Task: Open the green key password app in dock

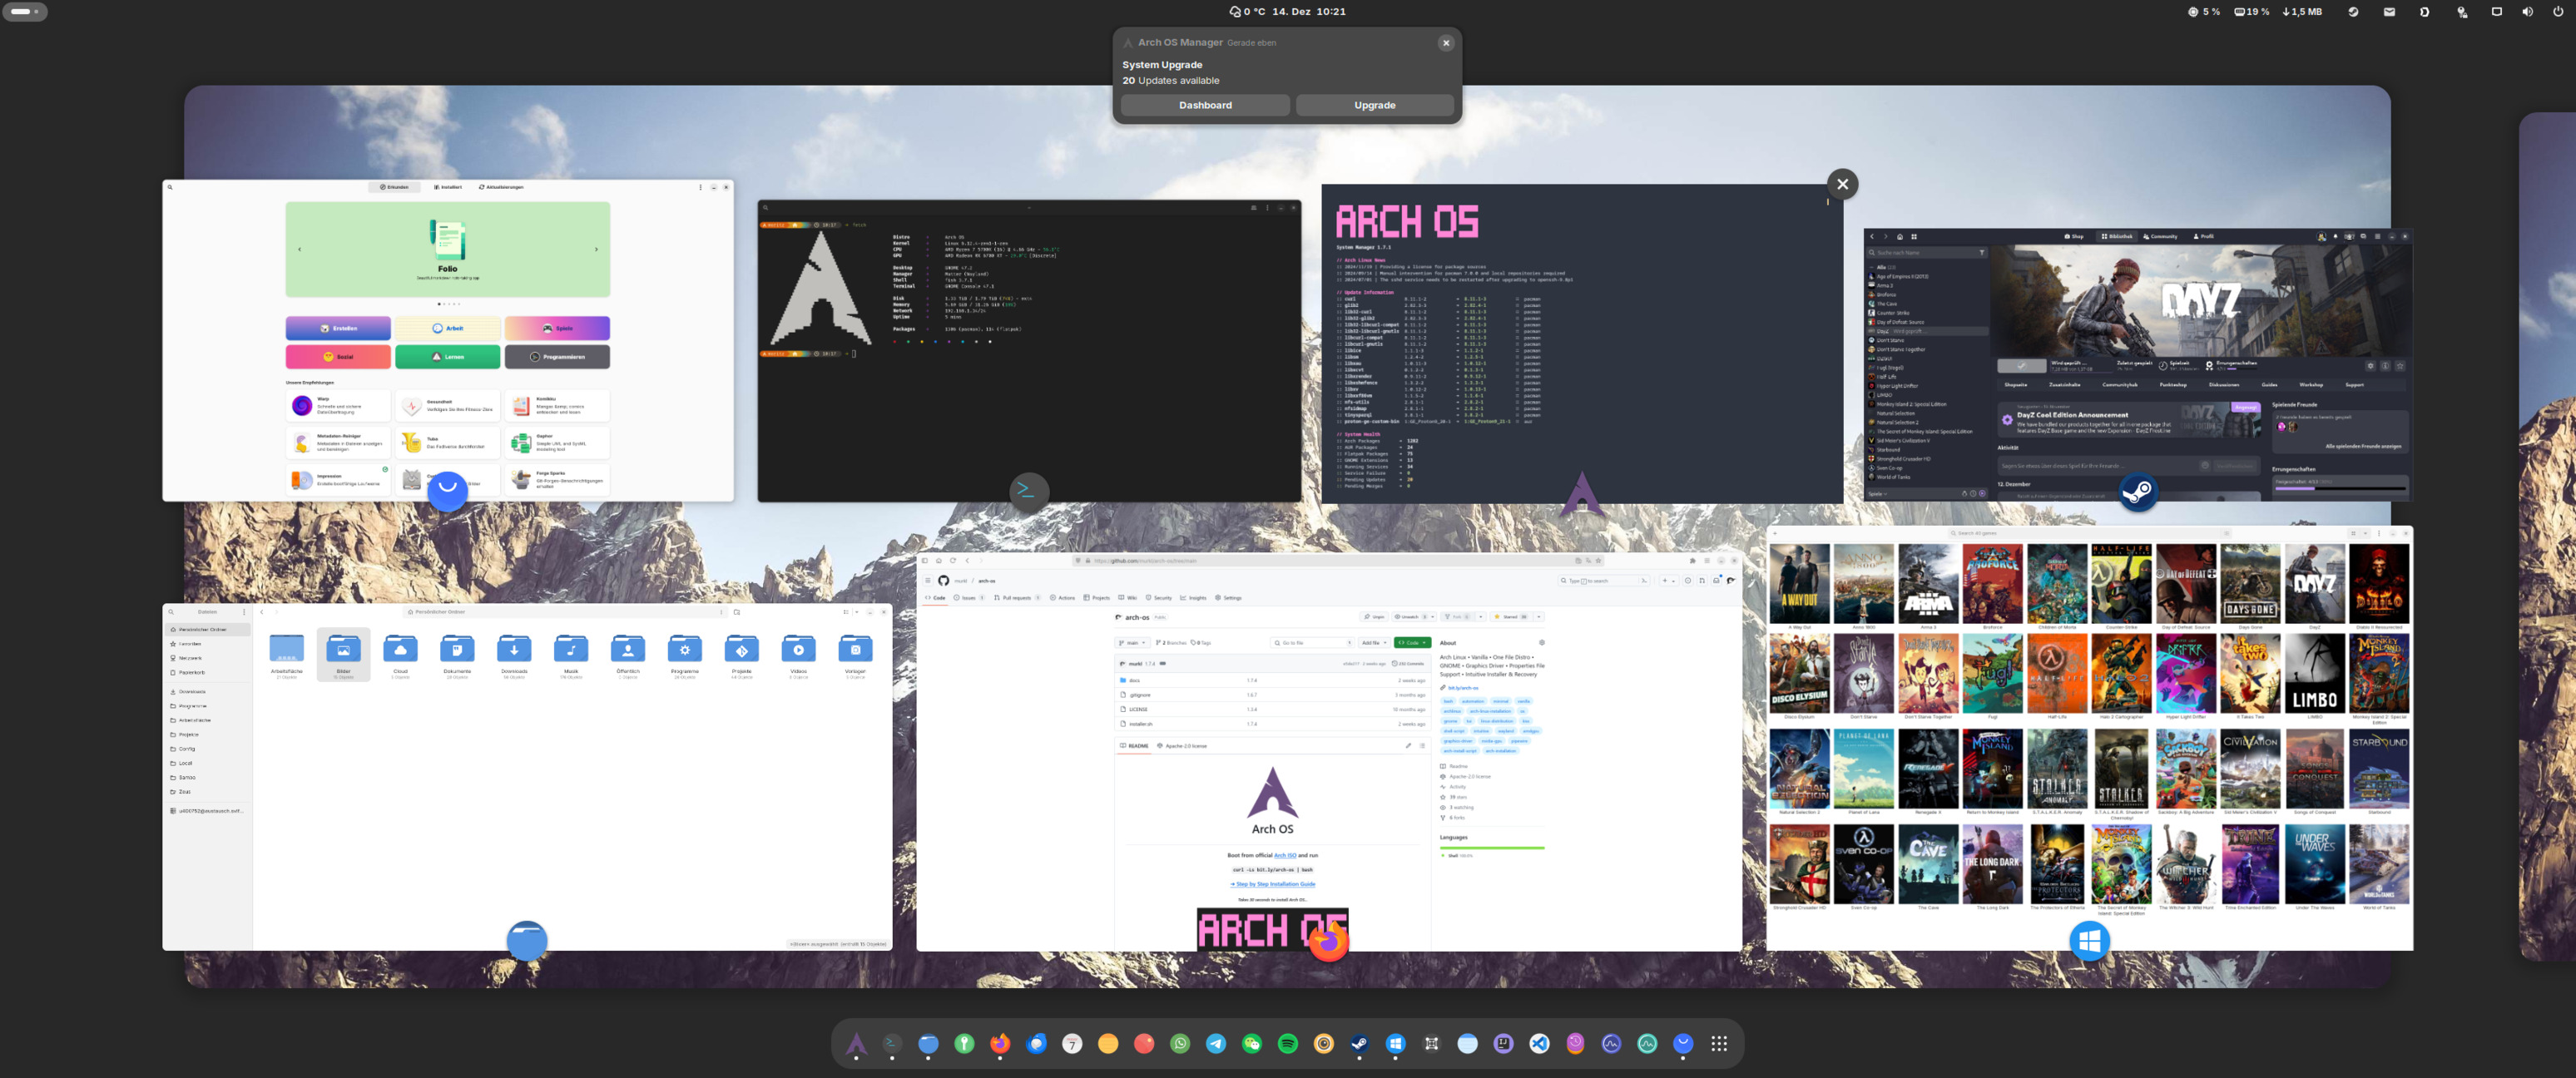Action: point(964,1044)
